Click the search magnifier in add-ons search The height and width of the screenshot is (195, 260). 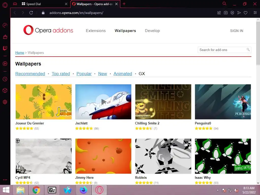tap(248, 50)
